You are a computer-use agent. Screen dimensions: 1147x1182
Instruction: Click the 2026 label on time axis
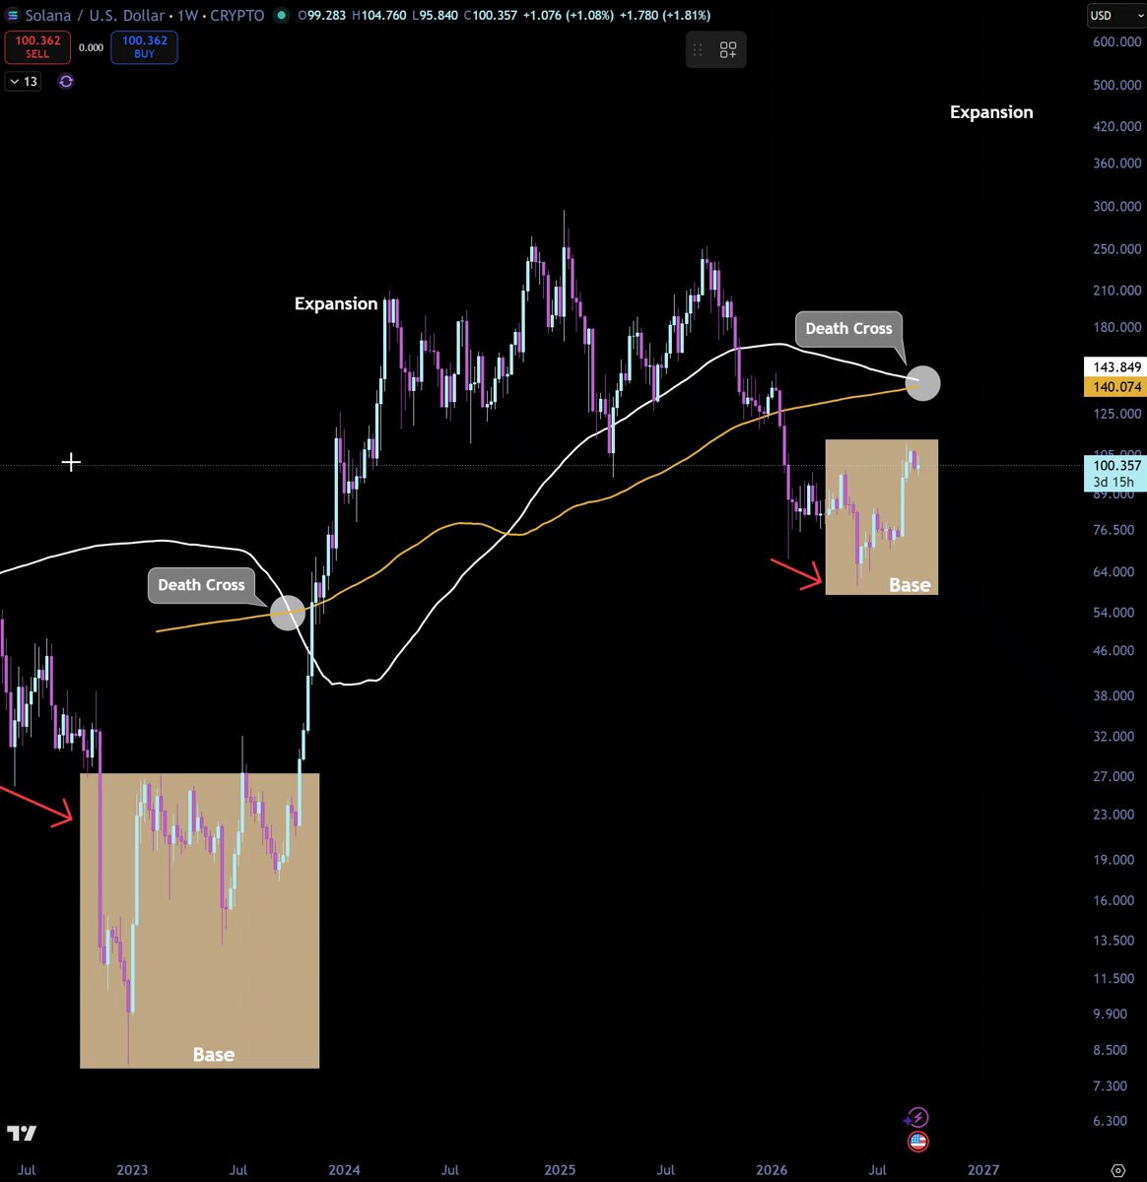click(x=772, y=1170)
